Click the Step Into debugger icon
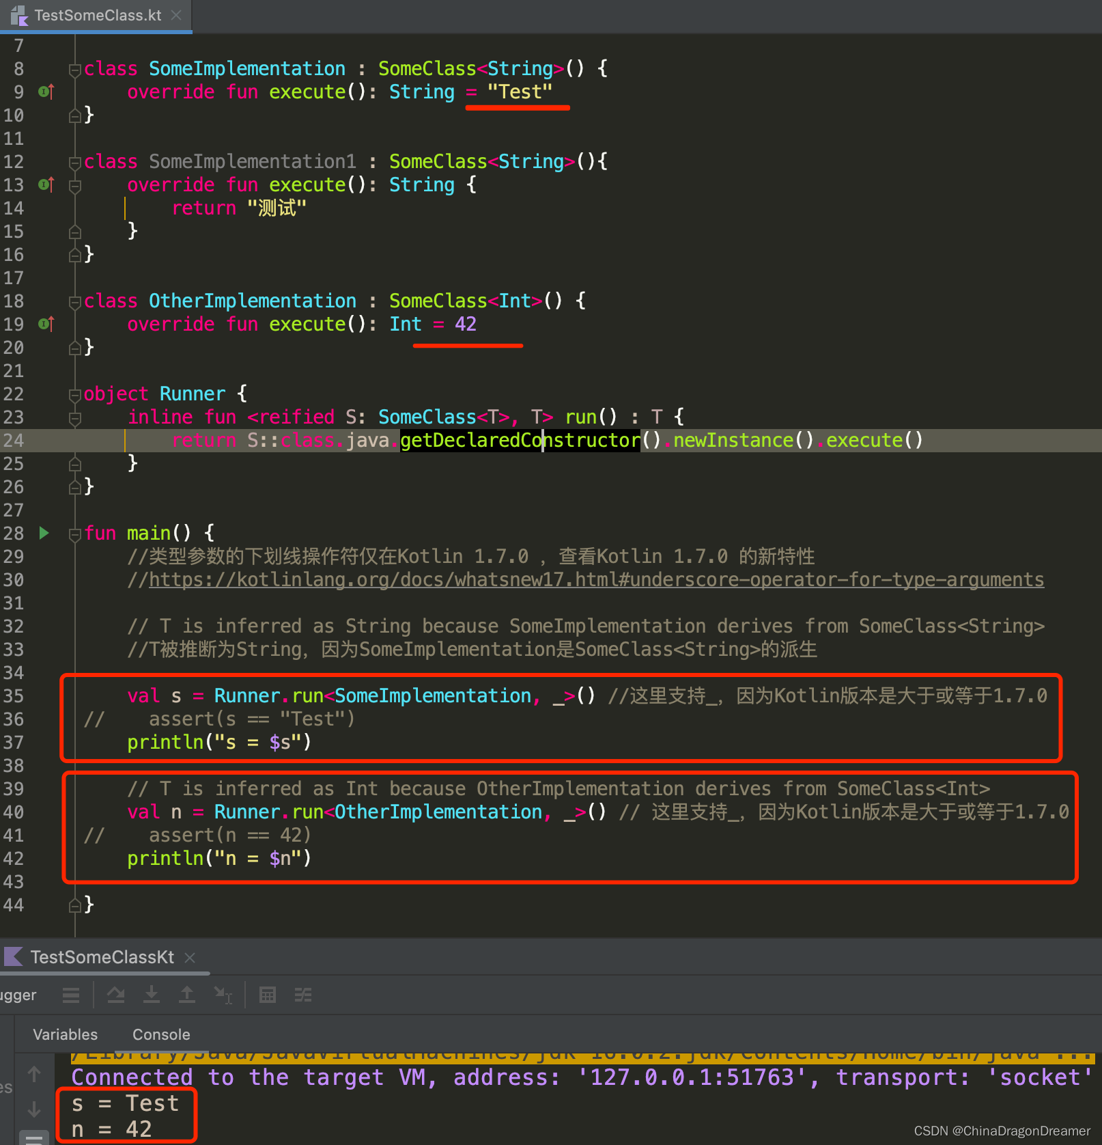The height and width of the screenshot is (1145, 1102). 152,995
